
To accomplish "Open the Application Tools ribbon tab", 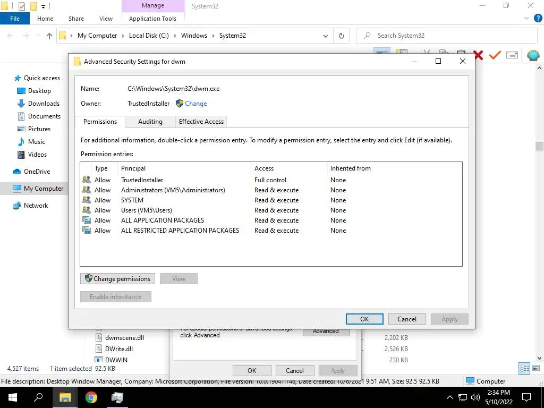I will point(152,19).
